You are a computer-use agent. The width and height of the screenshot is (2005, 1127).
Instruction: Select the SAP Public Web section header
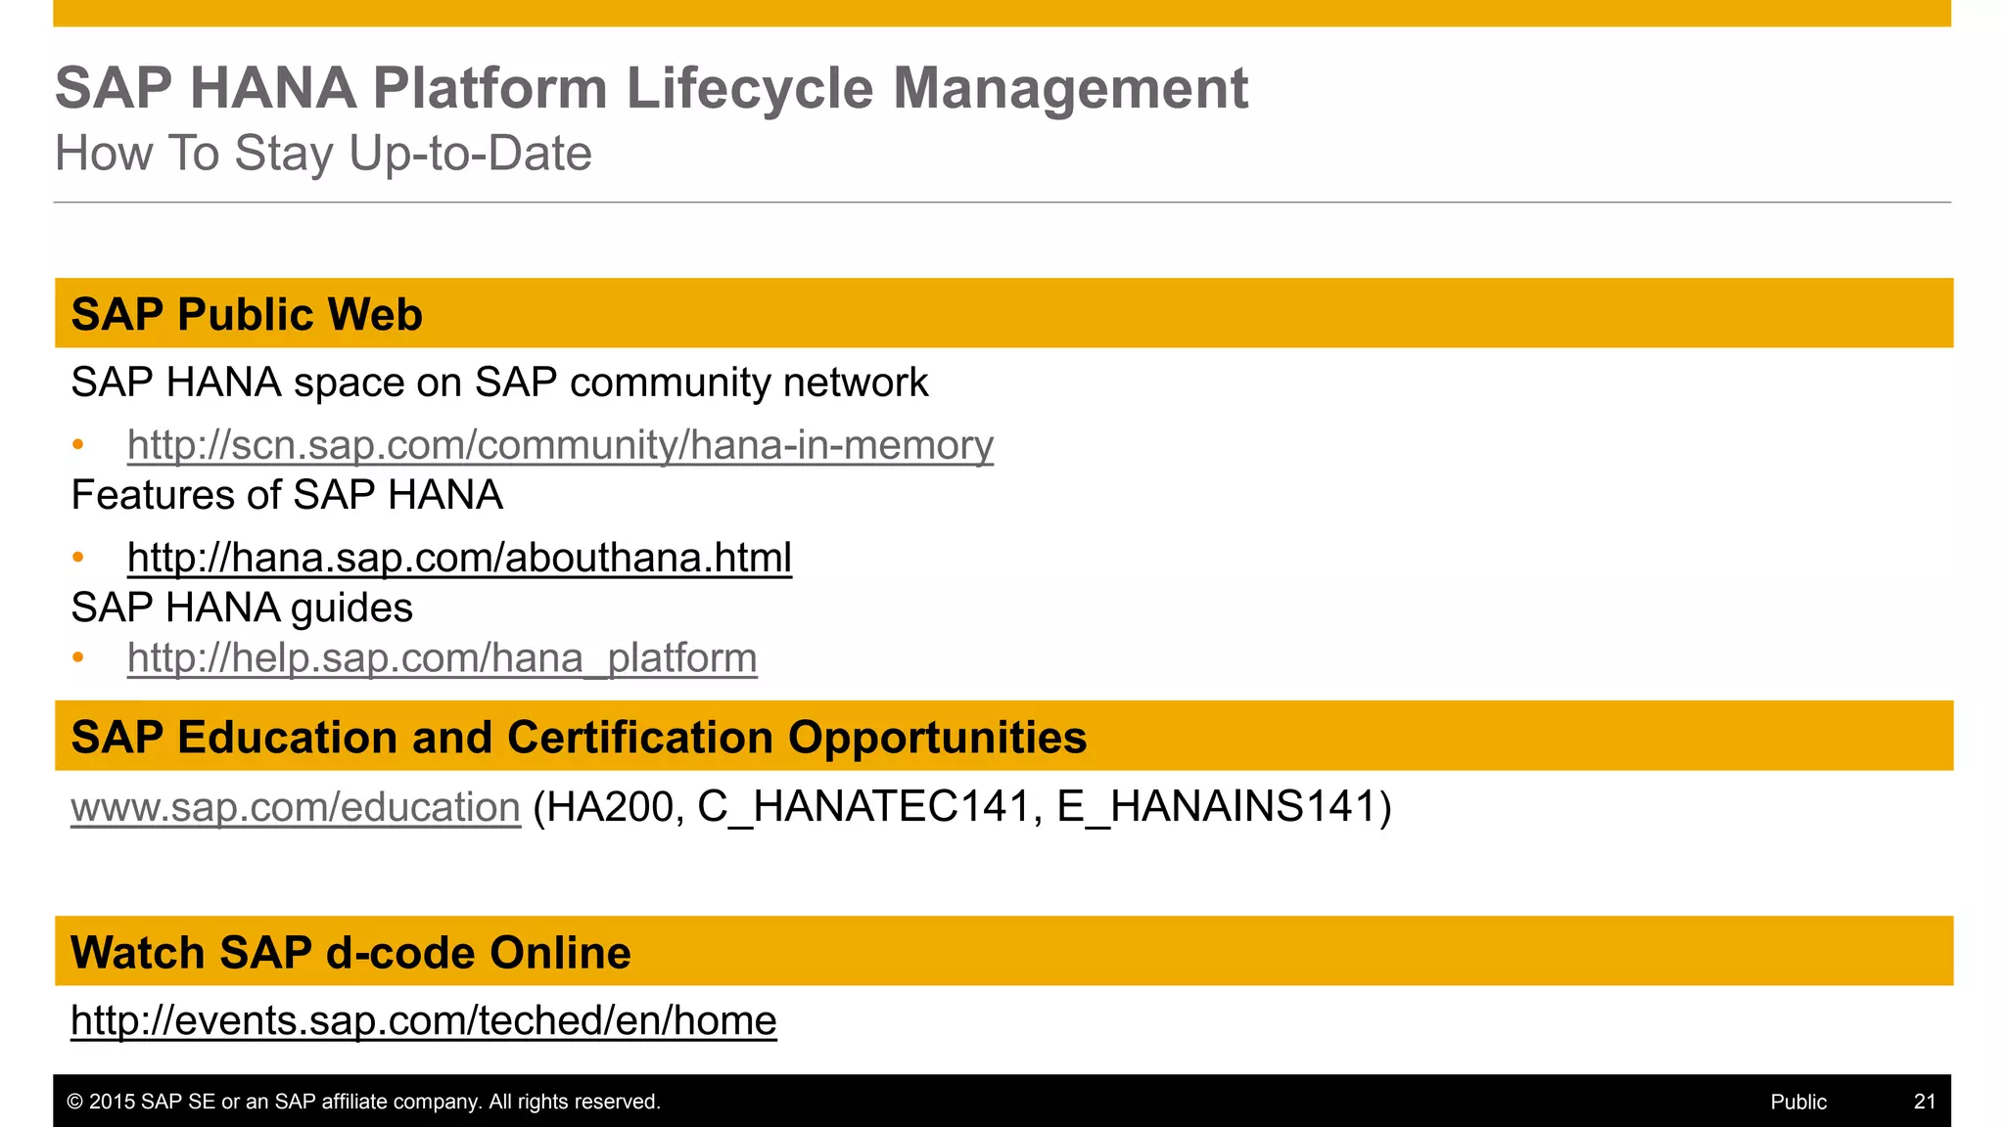tap(1003, 313)
